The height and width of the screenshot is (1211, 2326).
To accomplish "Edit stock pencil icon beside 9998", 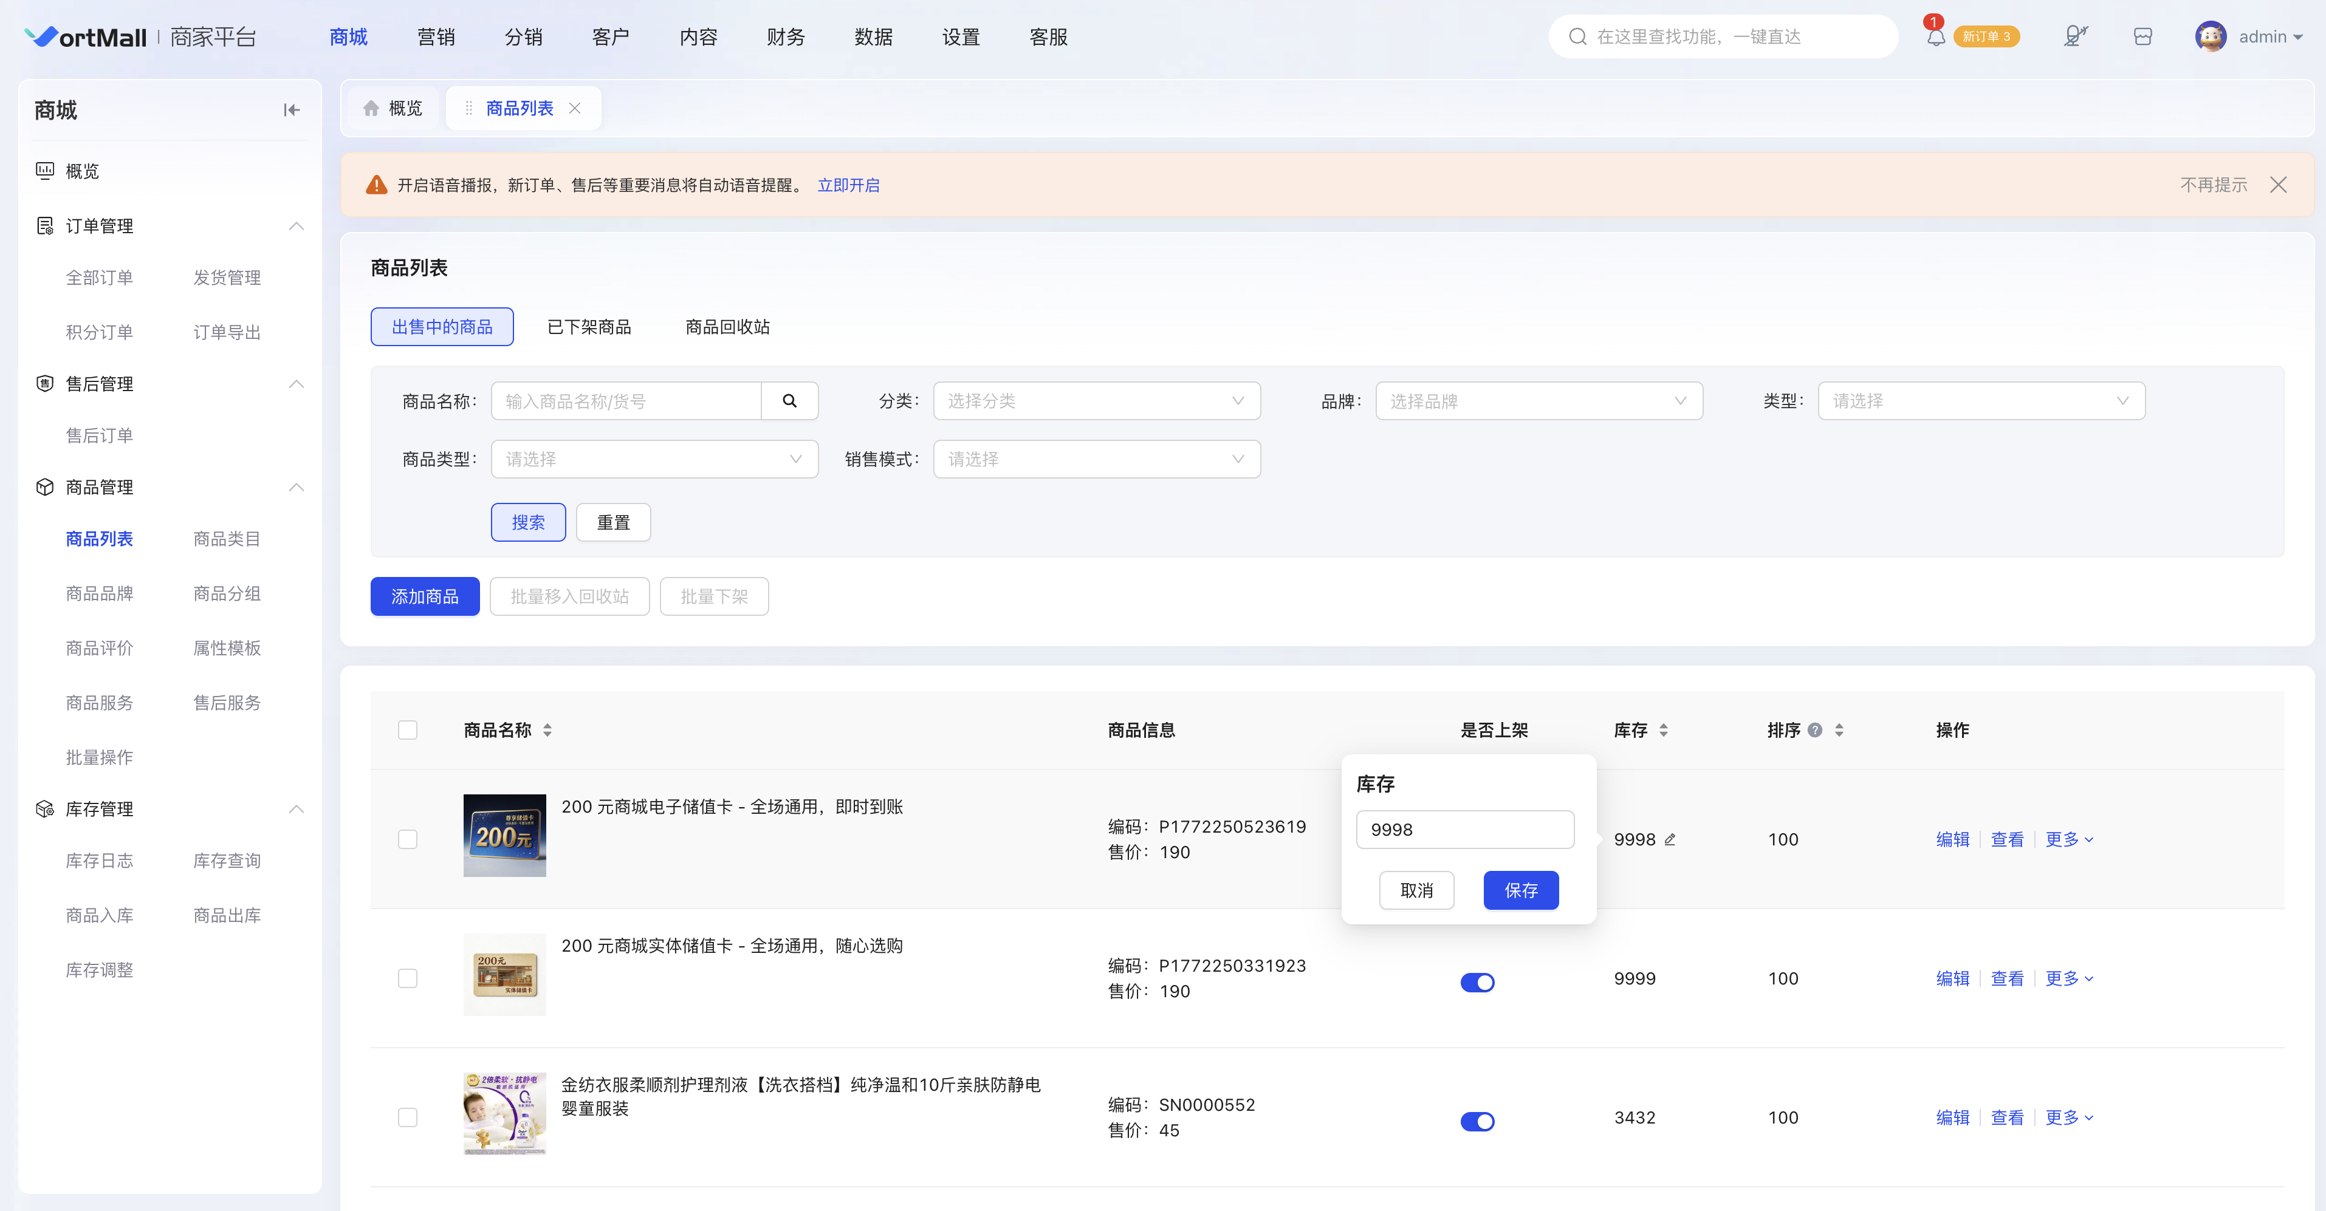I will pyautogui.click(x=1670, y=839).
